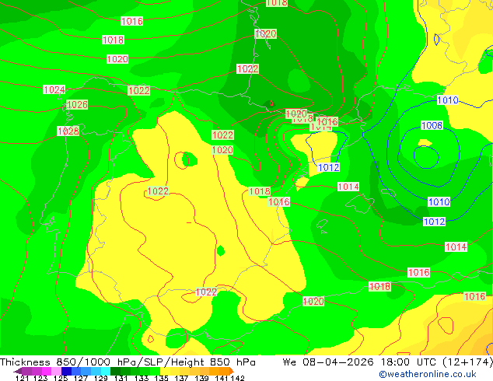Pick the cyan legend swatch before 131
The width and height of the screenshot is (493, 381).
point(106,371)
